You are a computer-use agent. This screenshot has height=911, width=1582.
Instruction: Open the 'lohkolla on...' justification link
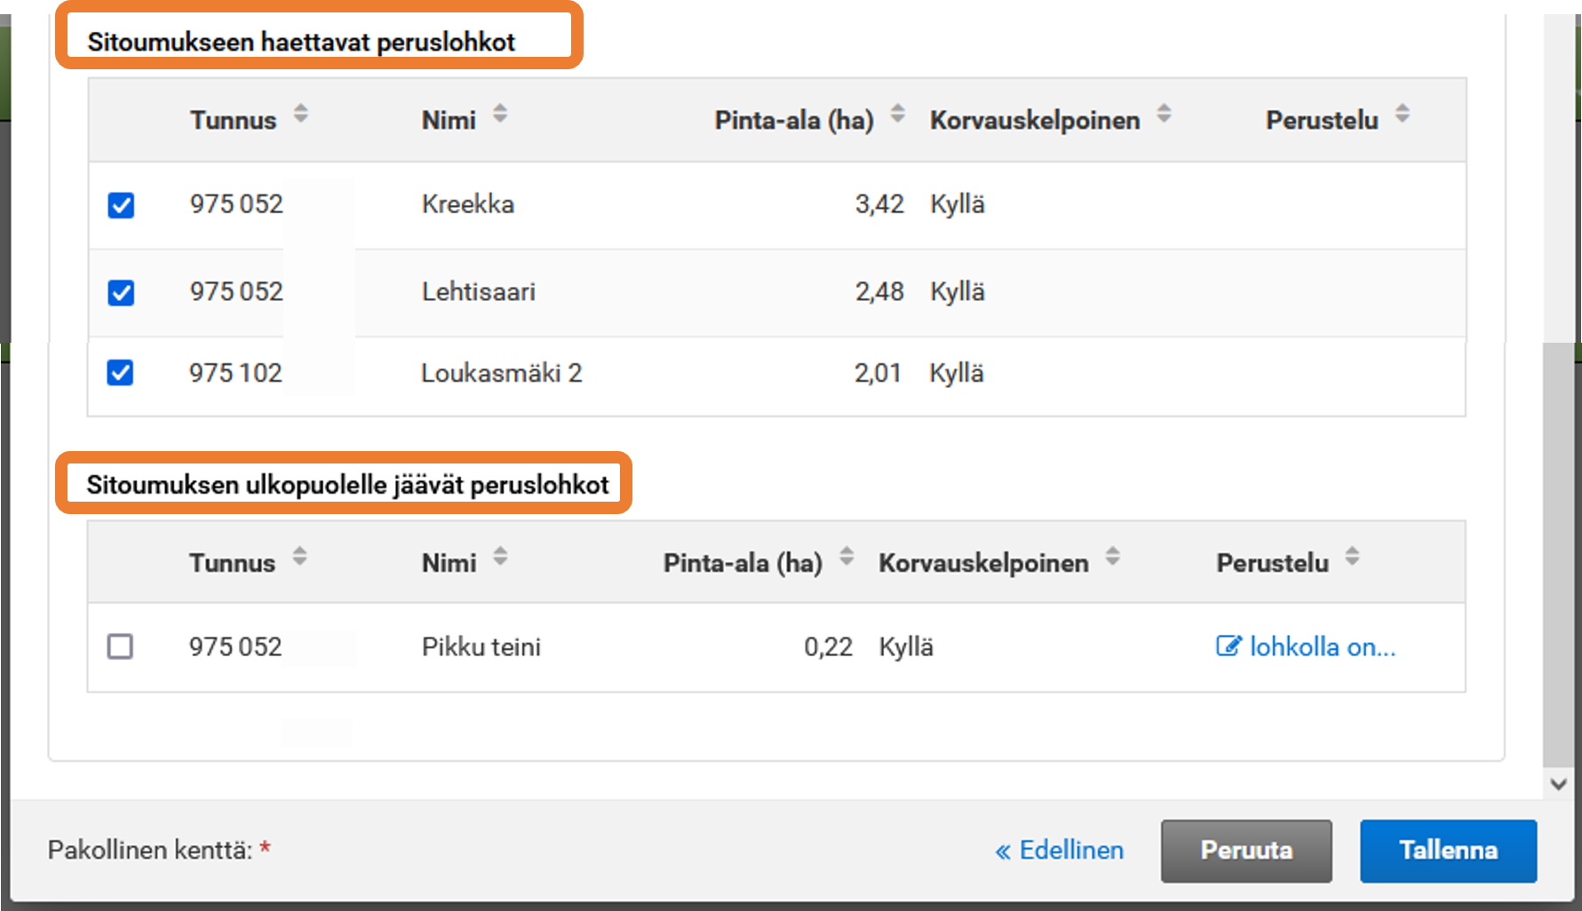click(x=1307, y=646)
